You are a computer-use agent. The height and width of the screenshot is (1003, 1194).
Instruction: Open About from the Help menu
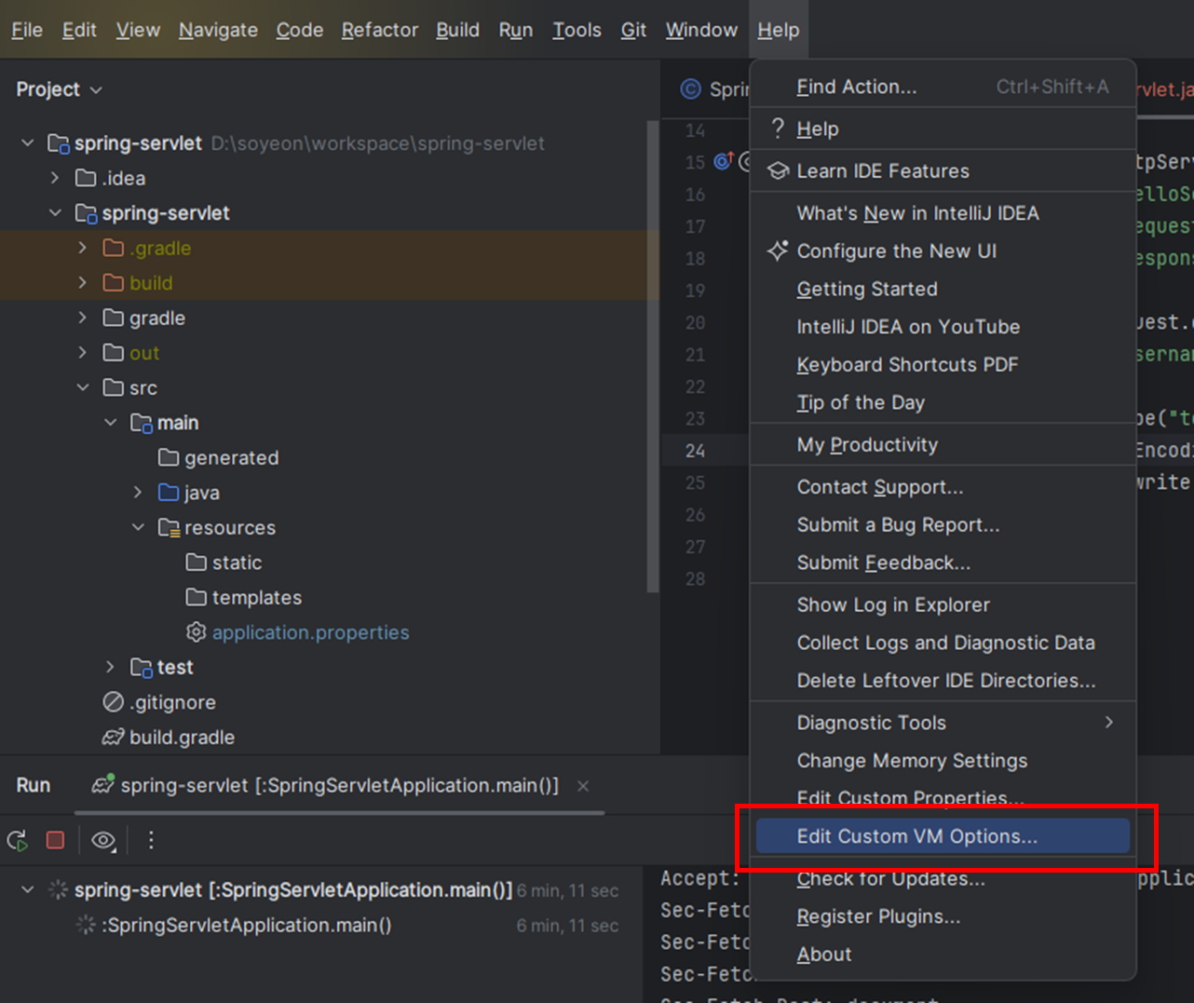pos(943,954)
